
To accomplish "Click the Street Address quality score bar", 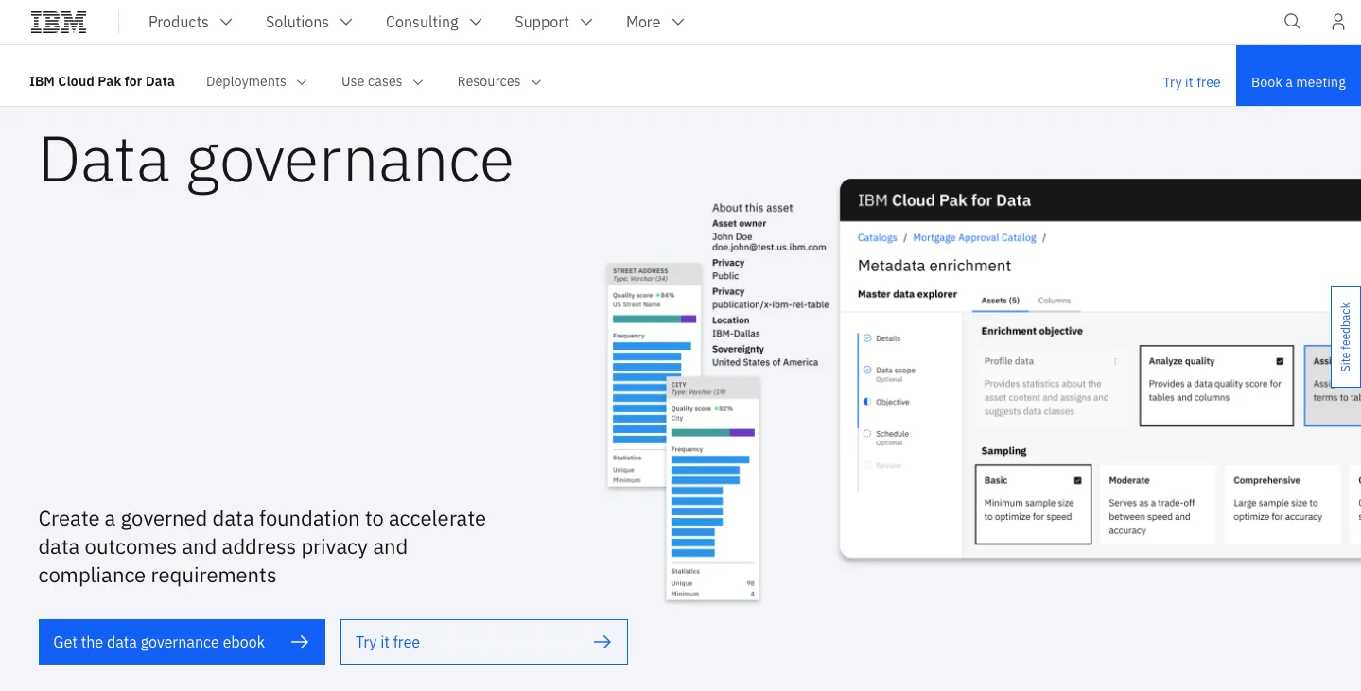I will coord(654,320).
